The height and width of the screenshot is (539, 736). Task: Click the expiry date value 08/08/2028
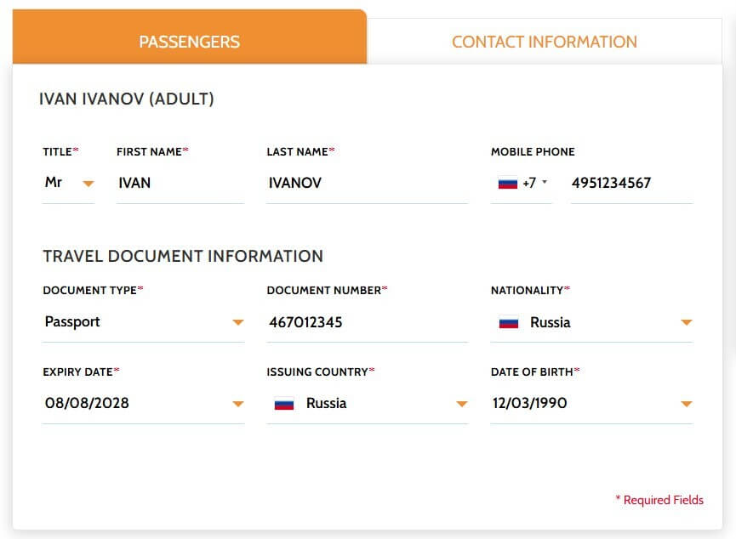[x=87, y=404]
